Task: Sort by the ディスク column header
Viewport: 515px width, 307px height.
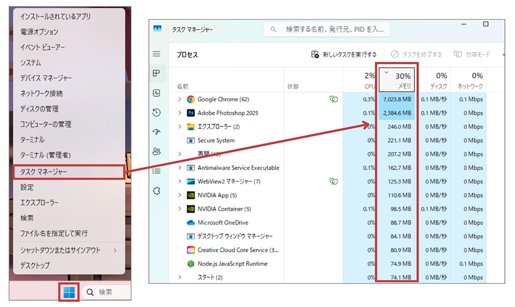Action: pyautogui.click(x=434, y=80)
